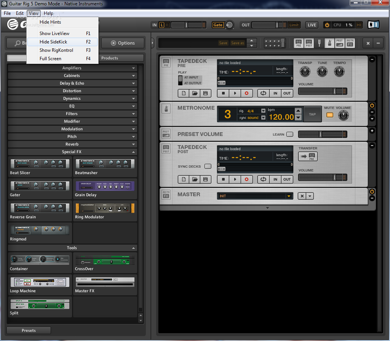Open a file in Tapedeck Pre
The width and height of the screenshot is (390, 341).
coord(195,93)
